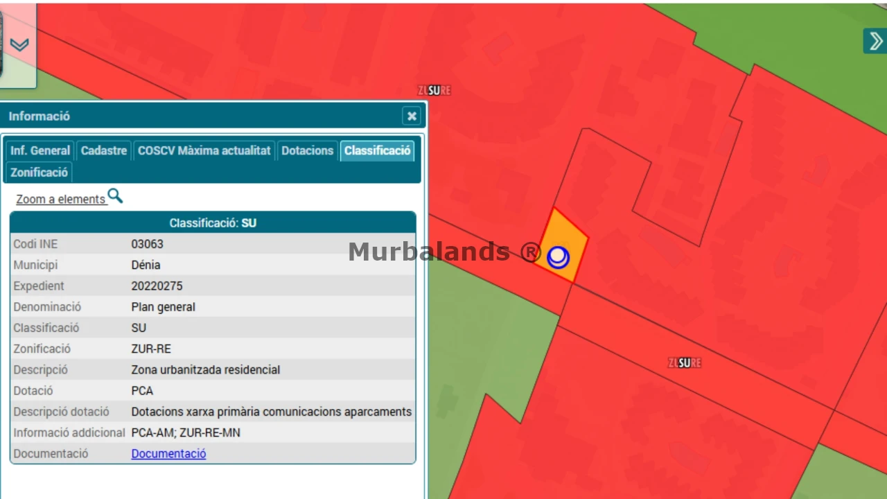Screen dimensions: 887x499
Task: Click the upper ZUSURE map label
Action: click(434, 90)
